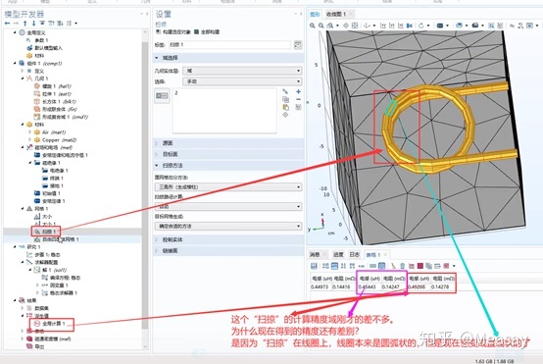Click the label link icon right of label field

[x=297, y=45]
